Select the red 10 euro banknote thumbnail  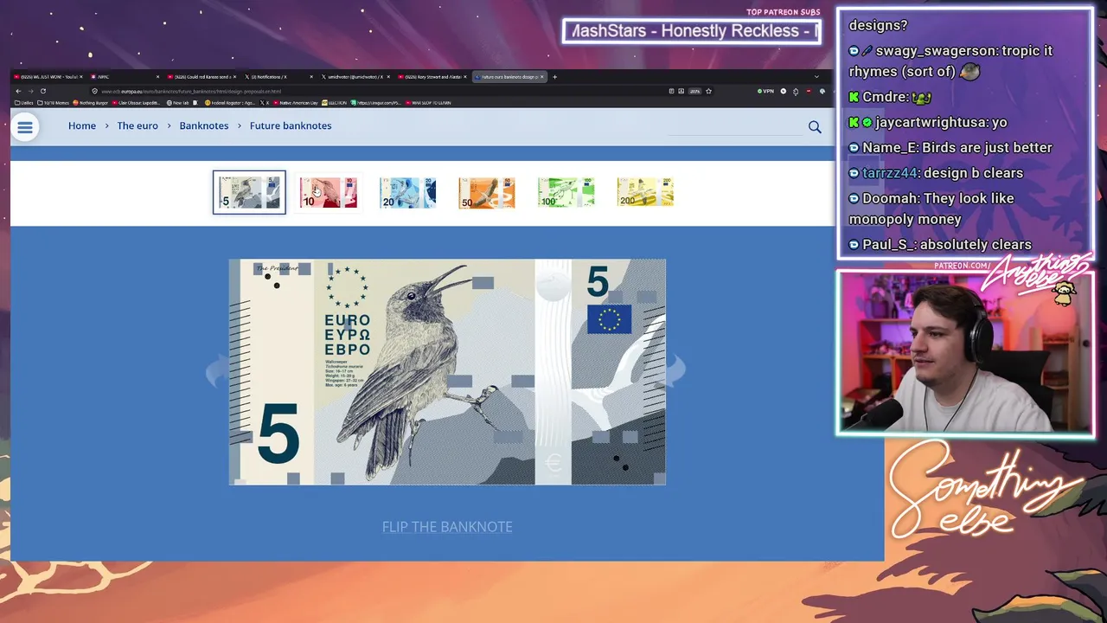coord(329,192)
